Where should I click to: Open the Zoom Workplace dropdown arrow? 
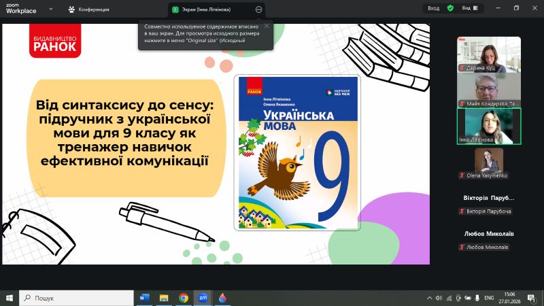[51, 9]
